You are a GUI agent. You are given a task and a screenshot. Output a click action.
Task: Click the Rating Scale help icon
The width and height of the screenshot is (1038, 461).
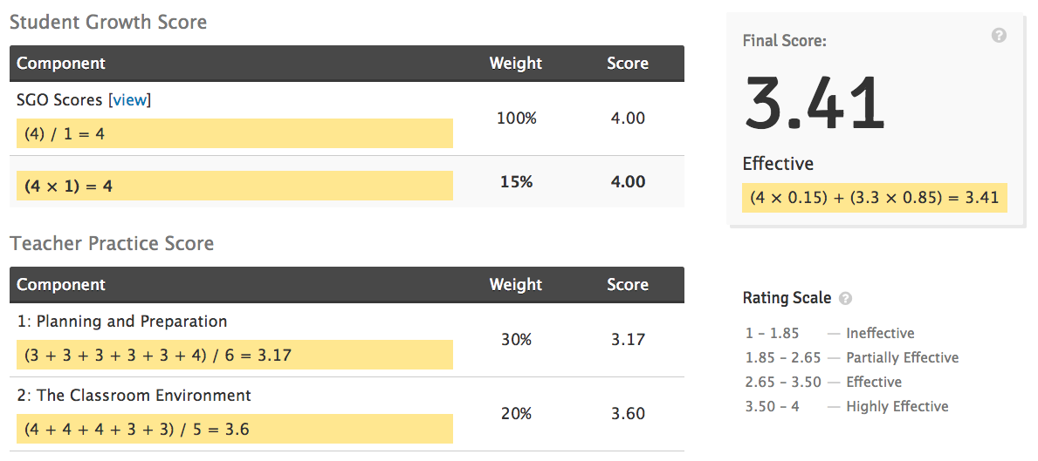[x=845, y=299]
